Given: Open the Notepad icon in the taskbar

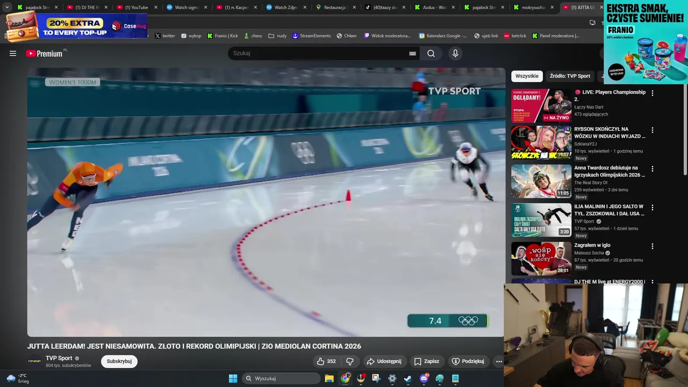Looking at the screenshot, I should click(x=455, y=378).
